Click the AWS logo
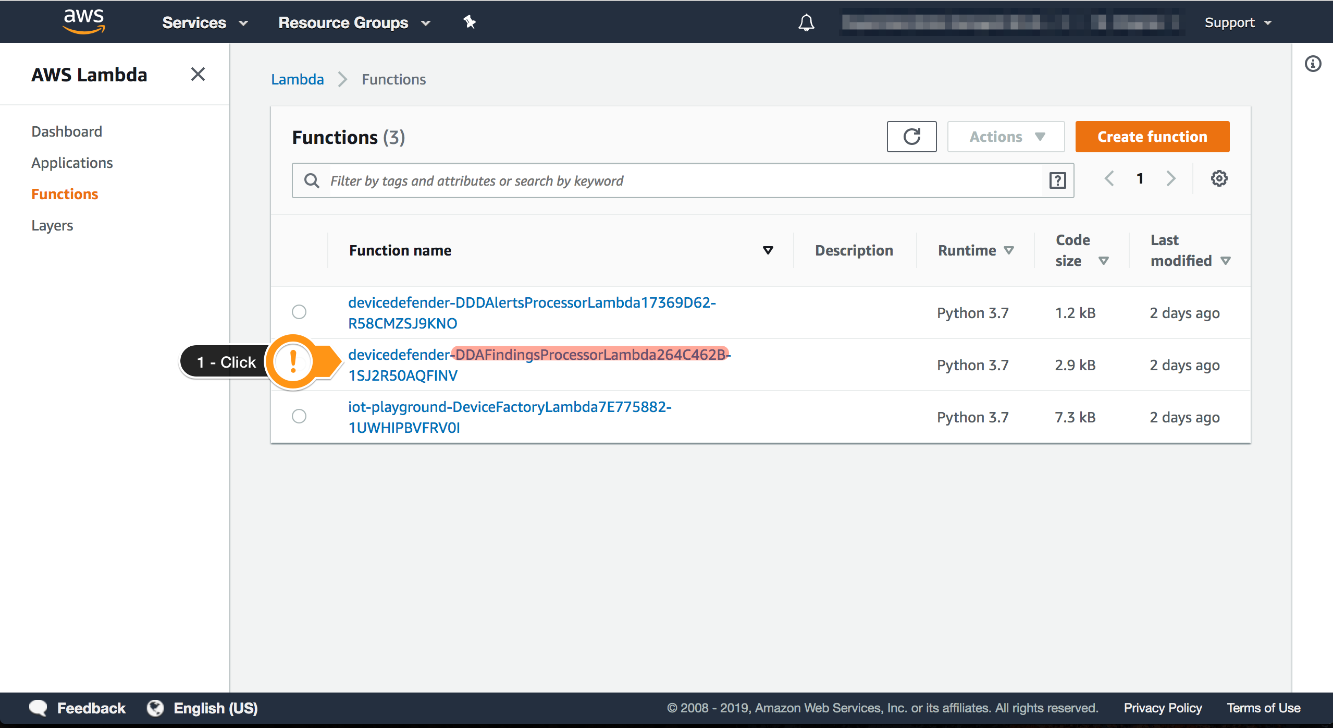Screen dimensions: 1333x728 point(84,21)
